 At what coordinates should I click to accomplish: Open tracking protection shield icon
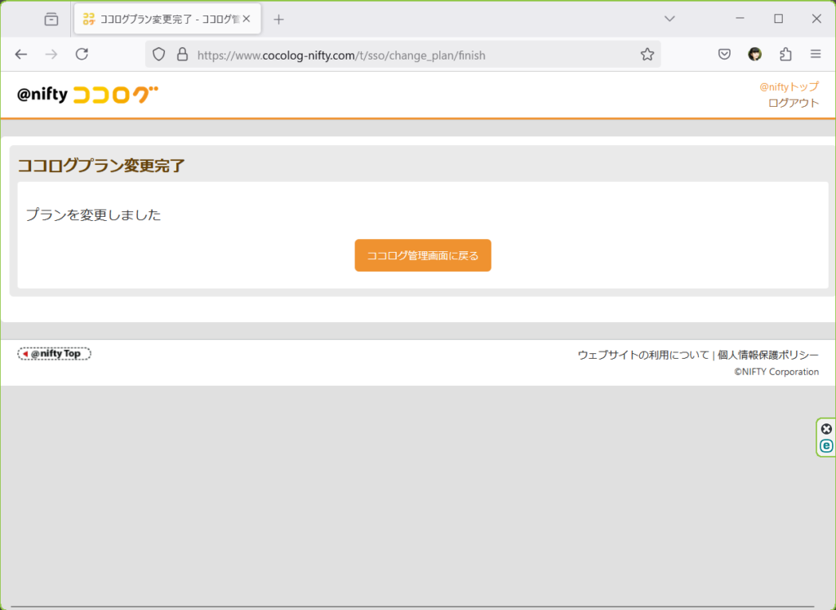159,55
